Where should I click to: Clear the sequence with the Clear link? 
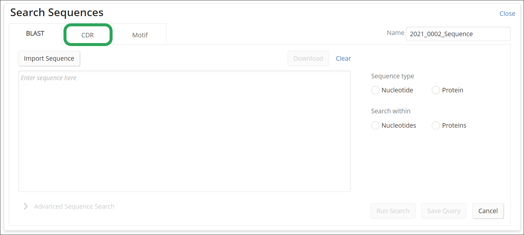pos(343,59)
